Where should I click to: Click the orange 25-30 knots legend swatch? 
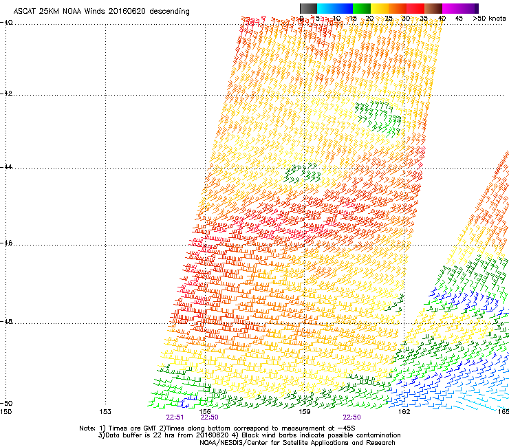click(398, 8)
